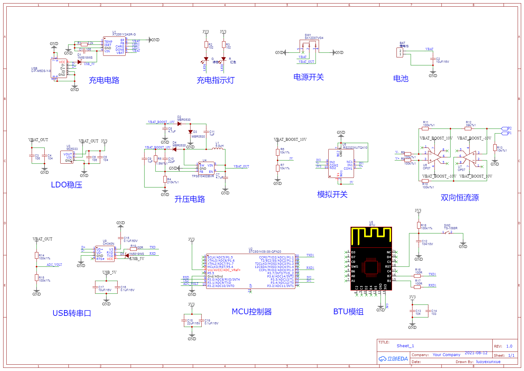Image resolution: width=524 pixels, height=371 pixels.
Task: Click the P1 output port symbol
Action: click(504, 133)
